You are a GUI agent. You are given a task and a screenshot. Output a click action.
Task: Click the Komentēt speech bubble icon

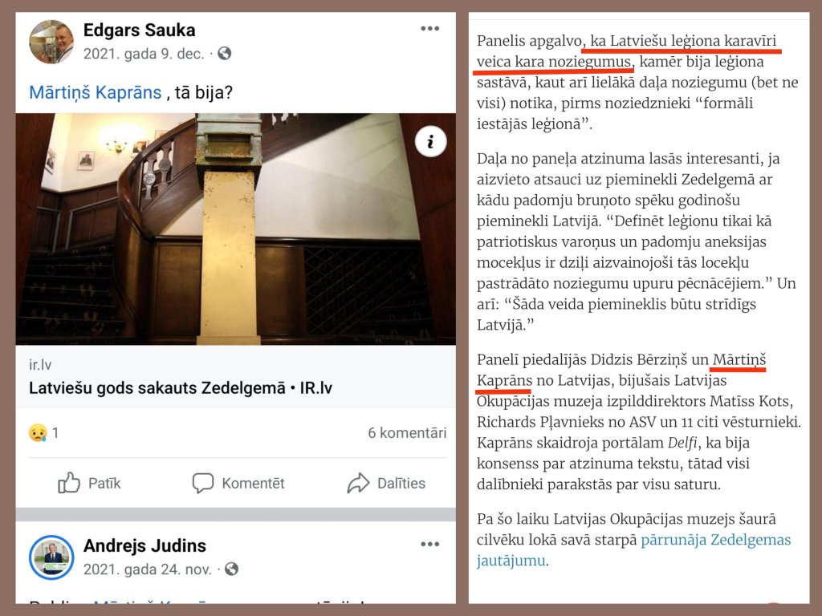pyautogui.click(x=203, y=482)
